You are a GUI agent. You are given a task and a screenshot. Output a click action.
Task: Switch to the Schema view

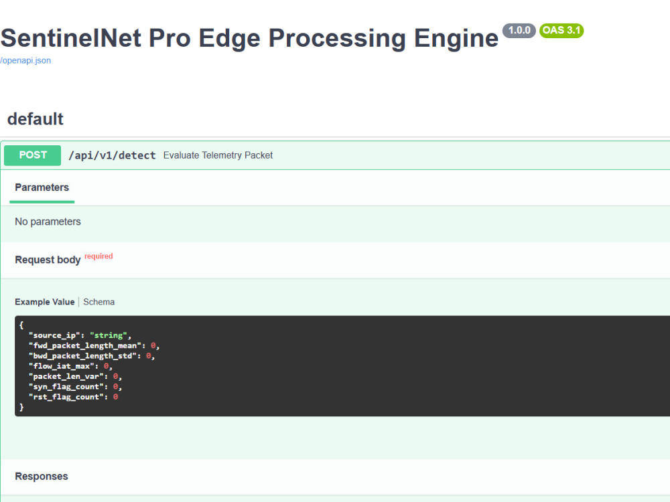click(98, 302)
